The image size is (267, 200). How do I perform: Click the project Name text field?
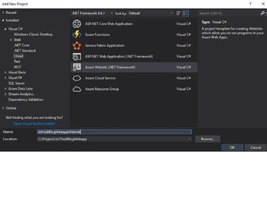coord(114,132)
